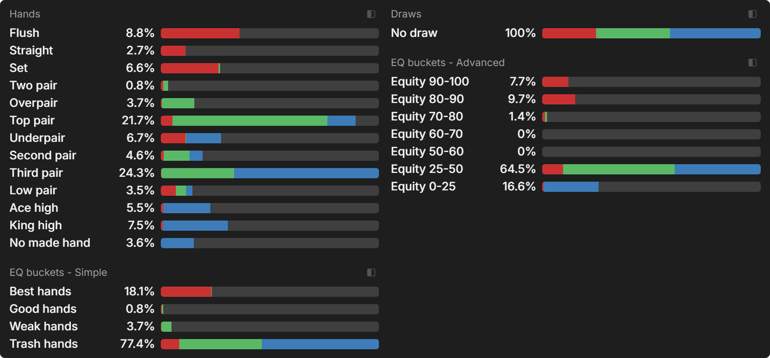Select the Straight hand category label
770x358 pixels.
coord(31,51)
